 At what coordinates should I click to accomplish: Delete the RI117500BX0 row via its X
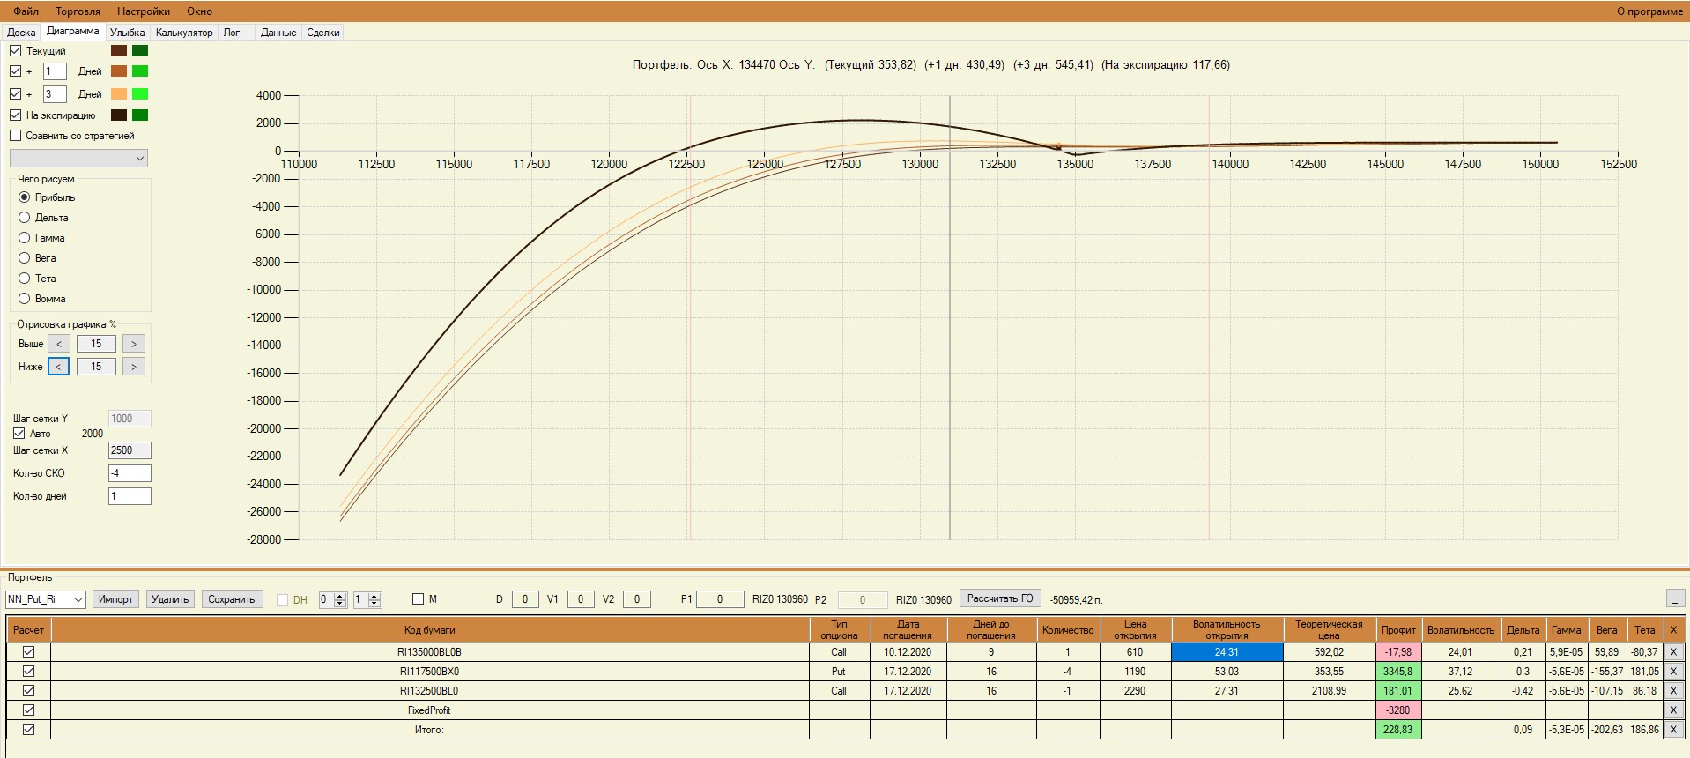coord(1673,672)
